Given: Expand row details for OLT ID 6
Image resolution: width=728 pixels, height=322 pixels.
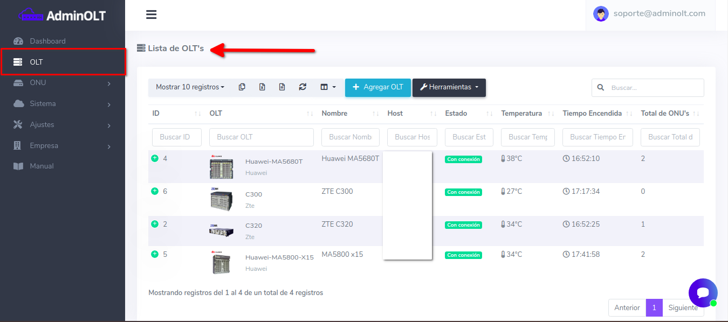Looking at the screenshot, I should [x=155, y=191].
